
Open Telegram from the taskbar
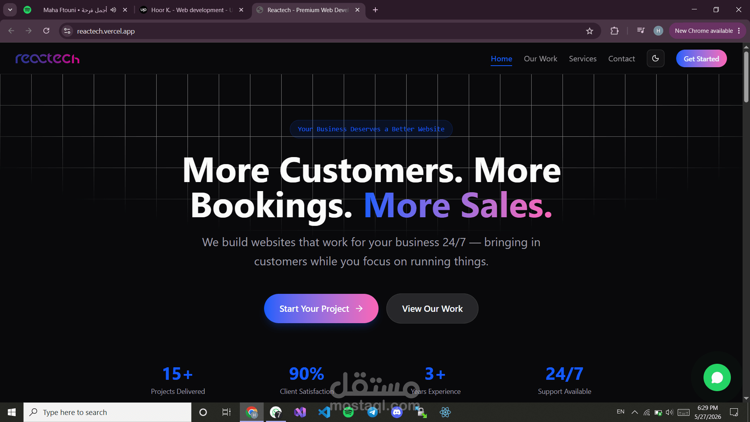coord(373,412)
